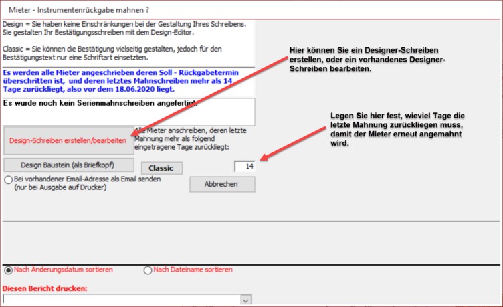This screenshot has height=307, width=503.
Task: Expand the Diesen Bericht drucken dropdown arrow
Action: [245, 300]
